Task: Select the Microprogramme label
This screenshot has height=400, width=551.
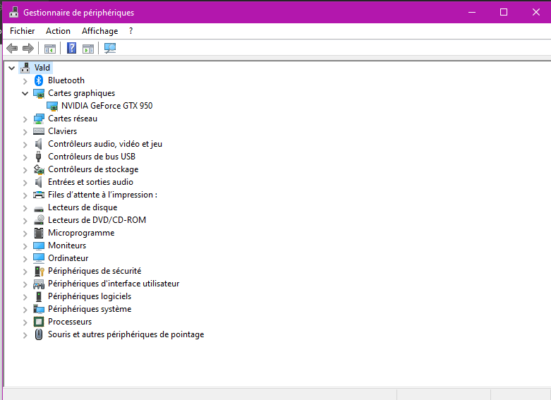Action: coord(81,233)
